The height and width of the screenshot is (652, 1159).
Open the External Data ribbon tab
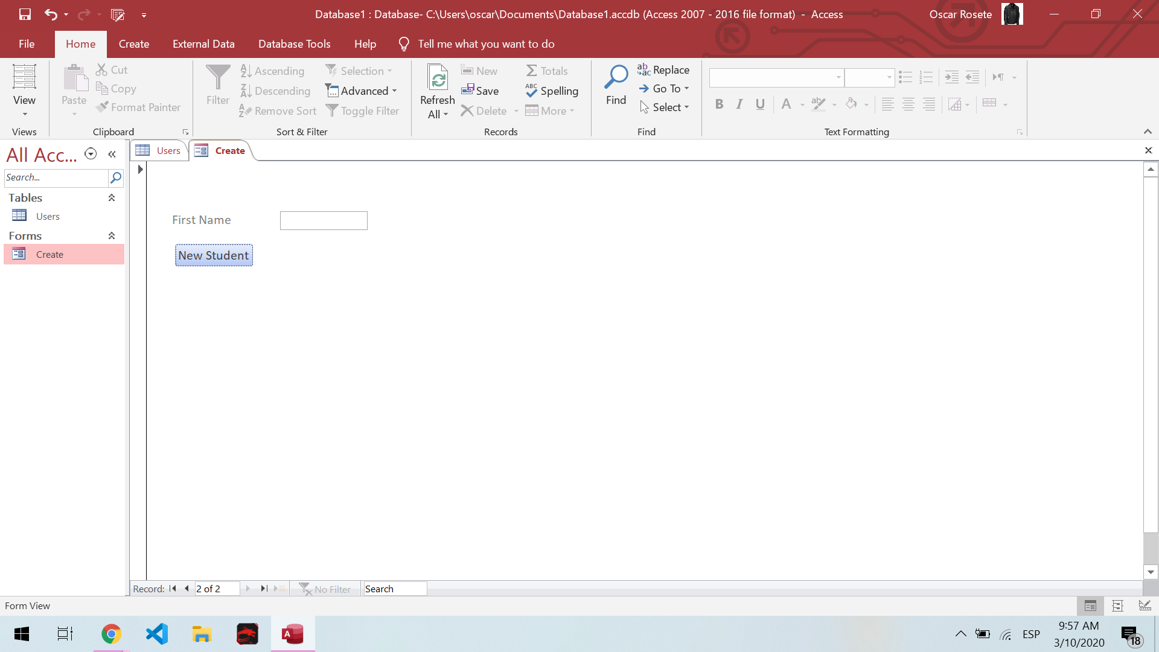pos(203,44)
